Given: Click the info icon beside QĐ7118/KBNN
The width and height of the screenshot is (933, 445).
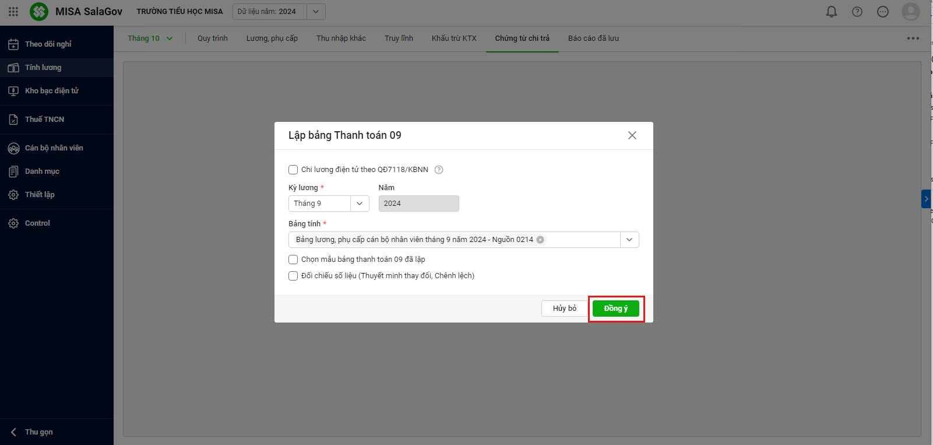Looking at the screenshot, I should 439,170.
